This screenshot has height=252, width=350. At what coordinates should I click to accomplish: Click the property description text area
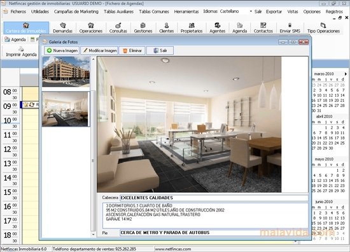click(x=206, y=215)
